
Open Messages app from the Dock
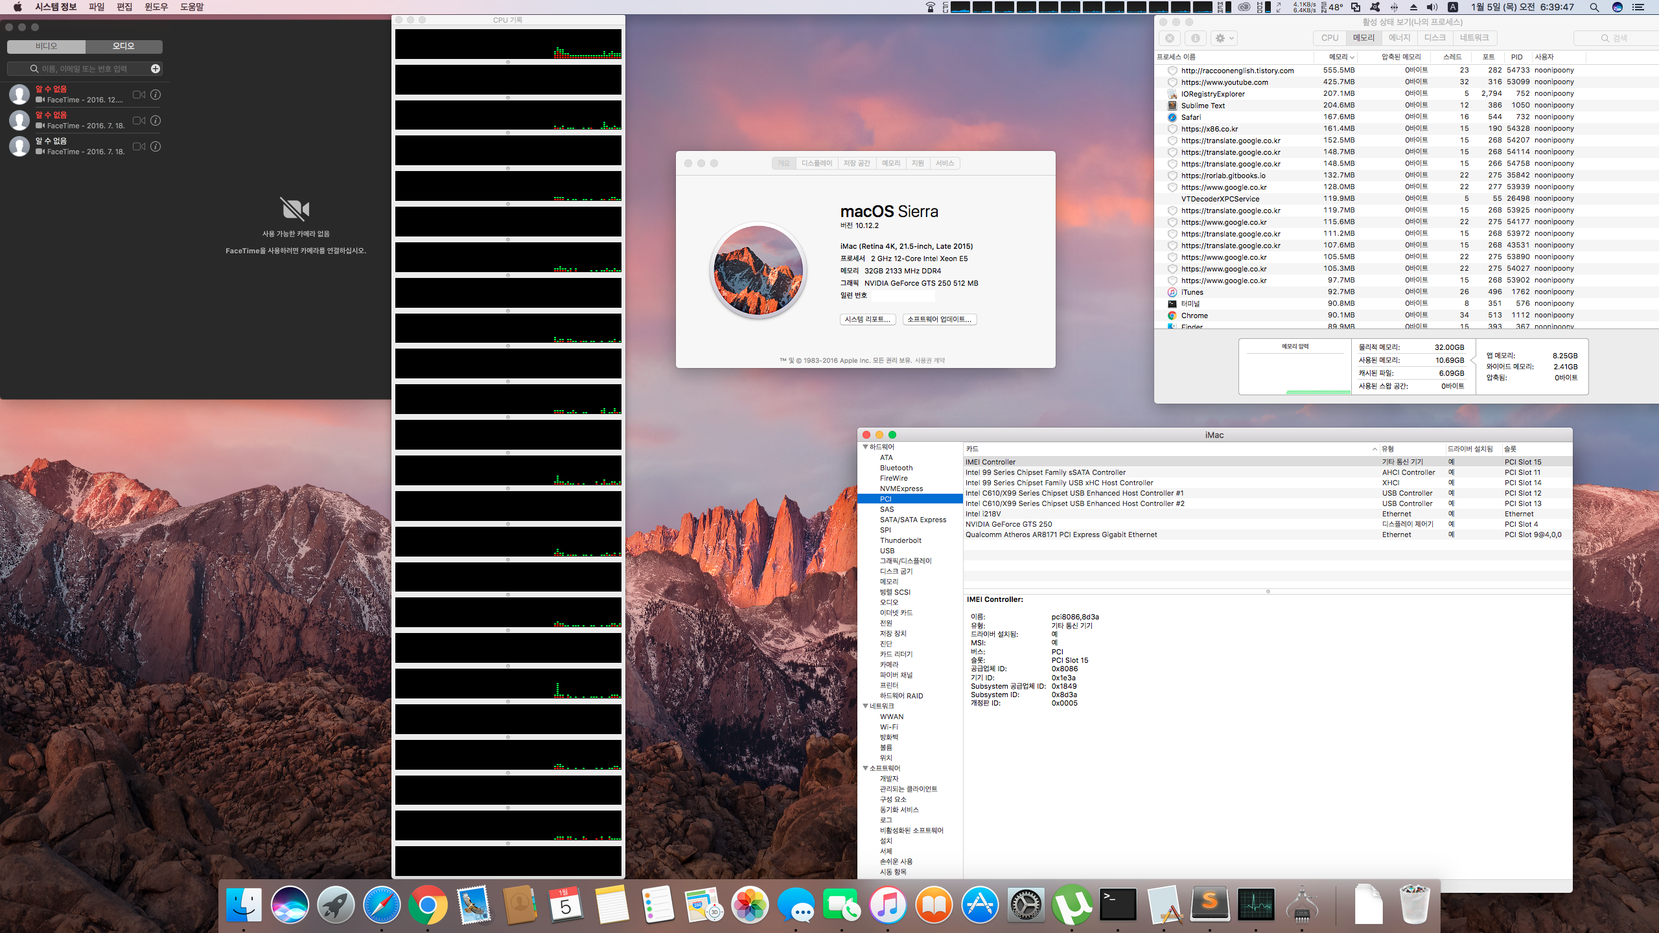click(x=796, y=904)
